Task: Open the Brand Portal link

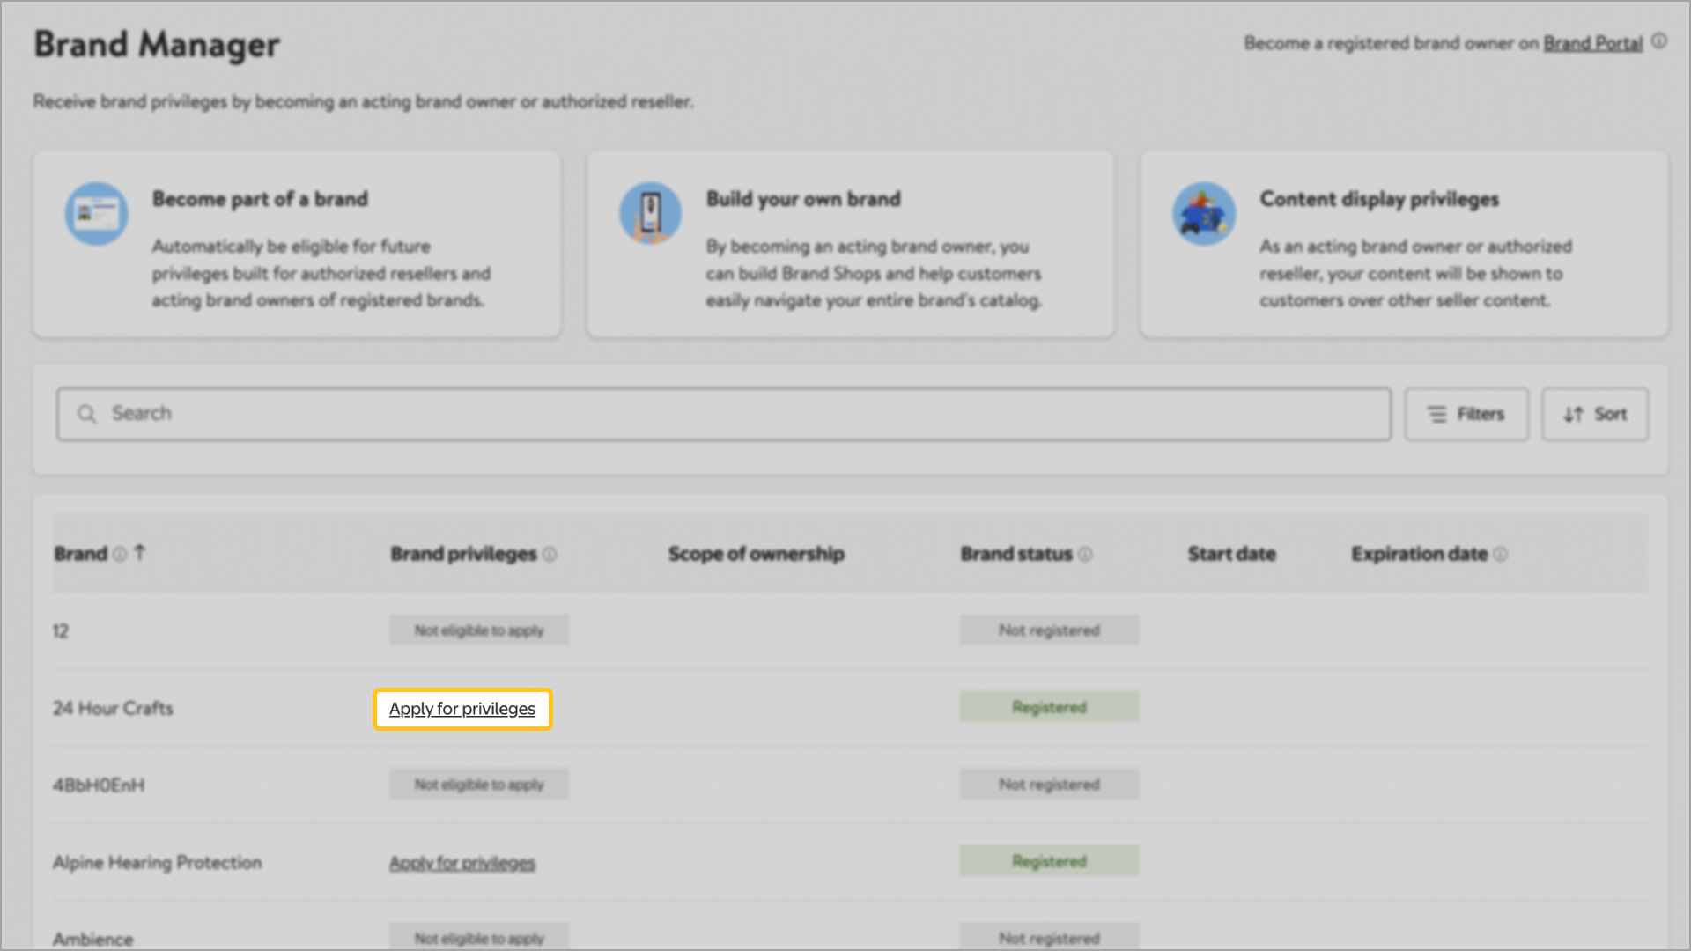Action: 1592,43
